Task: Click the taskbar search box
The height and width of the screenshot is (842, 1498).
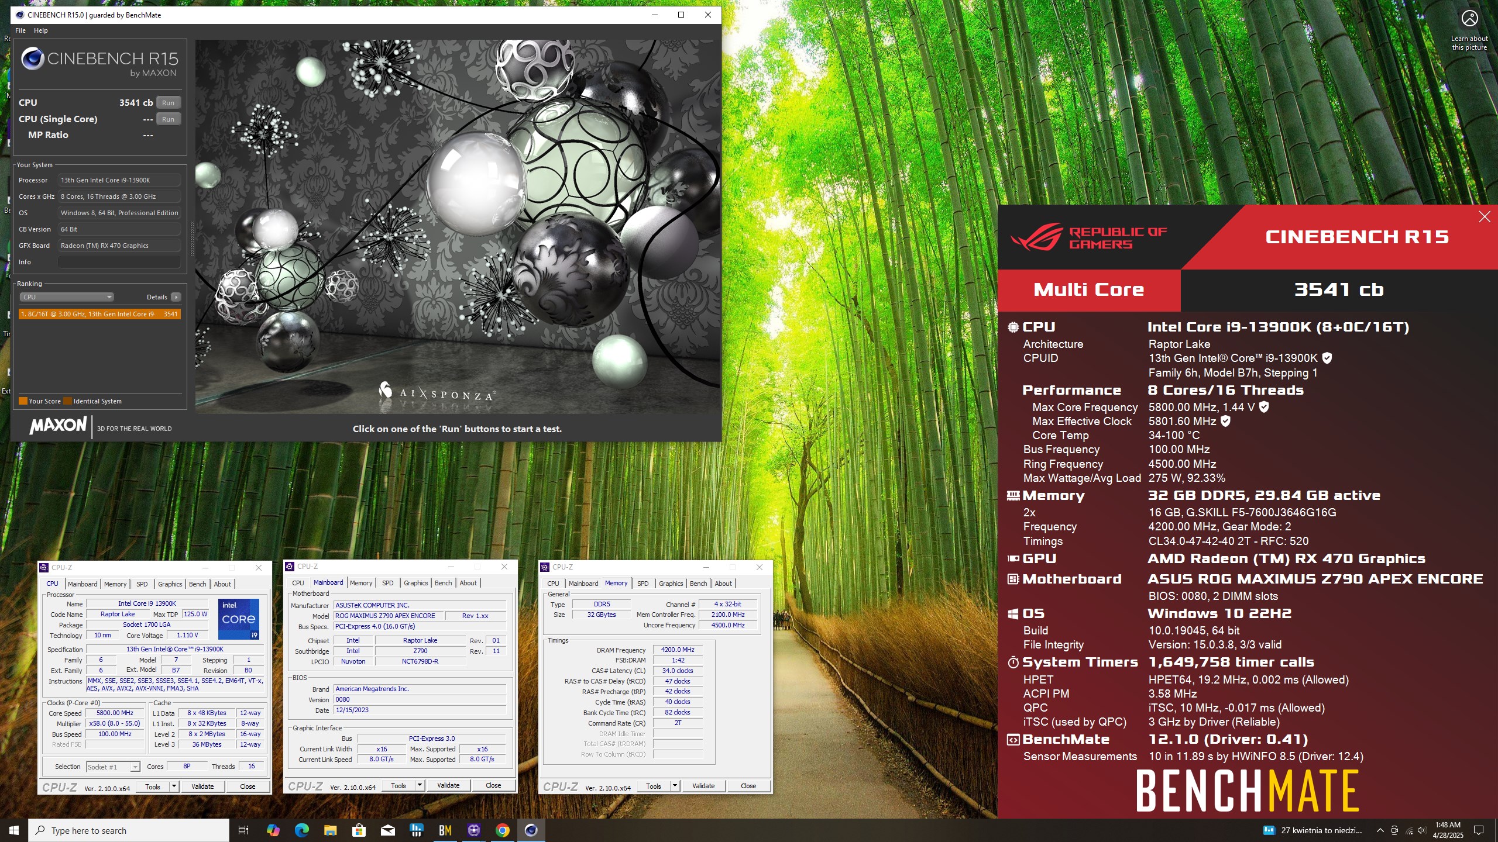Action: (x=129, y=830)
